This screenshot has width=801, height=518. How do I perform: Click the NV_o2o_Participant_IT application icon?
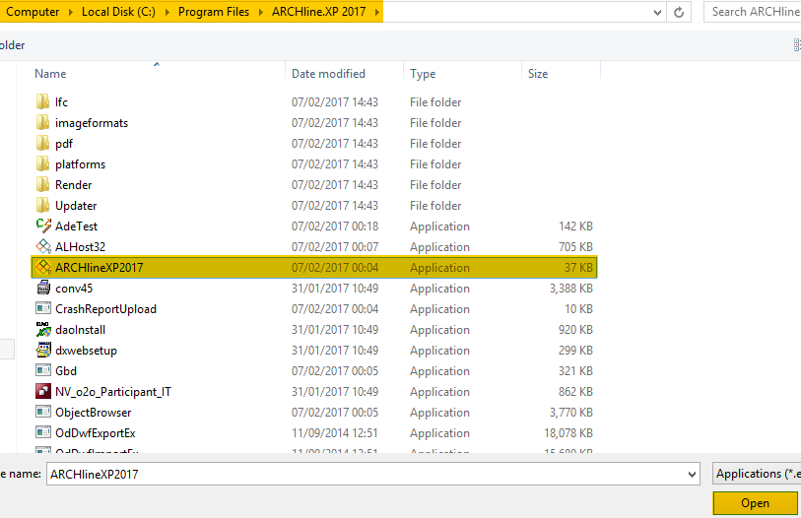click(43, 391)
